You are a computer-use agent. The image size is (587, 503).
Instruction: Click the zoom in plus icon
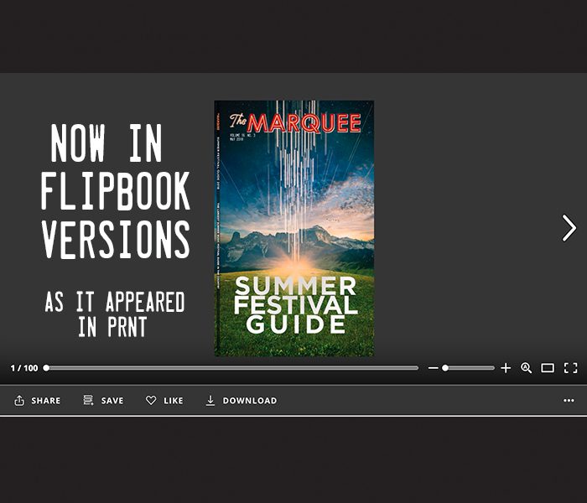(x=506, y=368)
